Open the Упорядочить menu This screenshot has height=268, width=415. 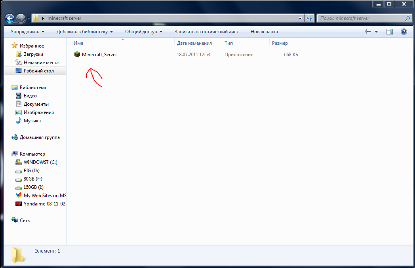27,32
